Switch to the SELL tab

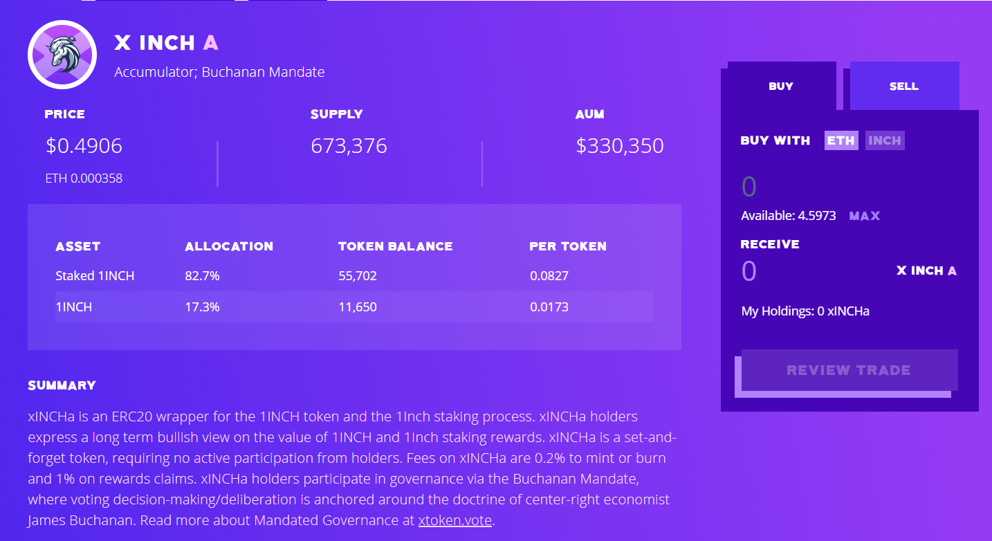903,85
